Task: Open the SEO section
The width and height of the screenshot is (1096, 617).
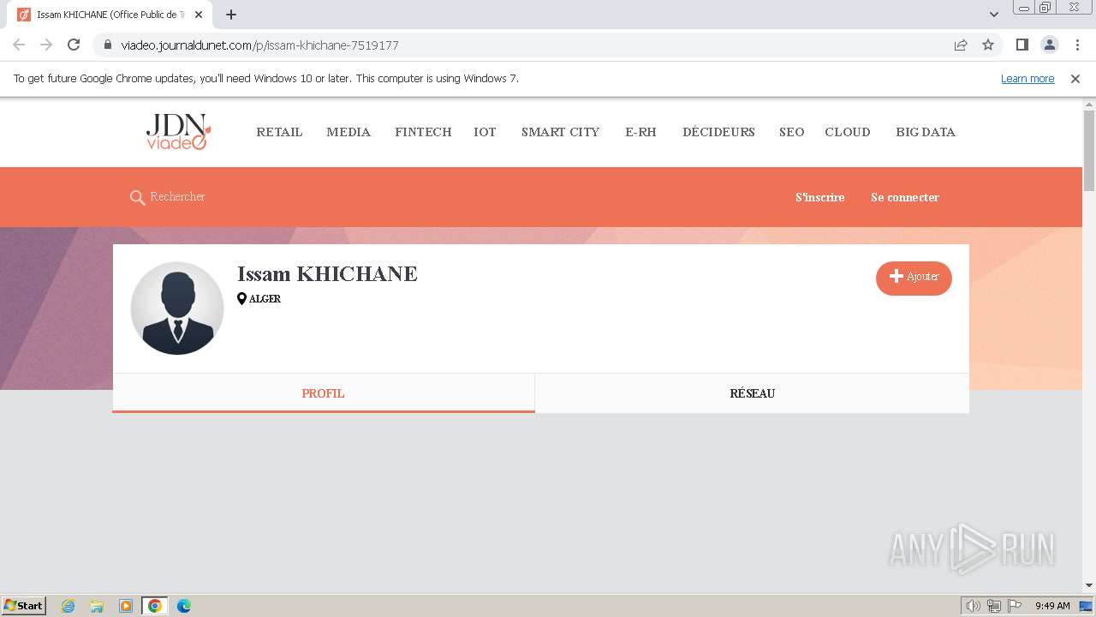Action: [x=791, y=132]
